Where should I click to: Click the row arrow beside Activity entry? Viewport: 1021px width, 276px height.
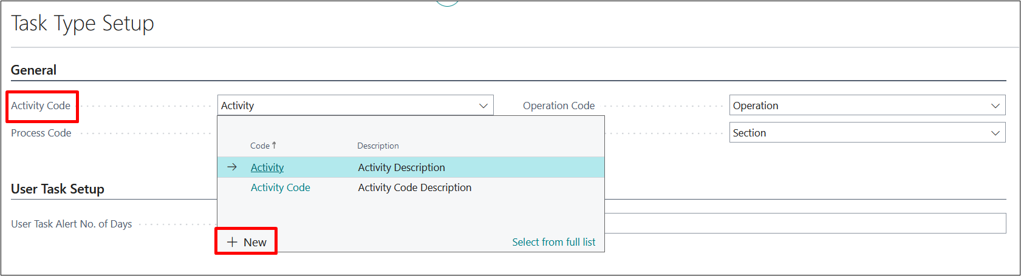(x=232, y=167)
